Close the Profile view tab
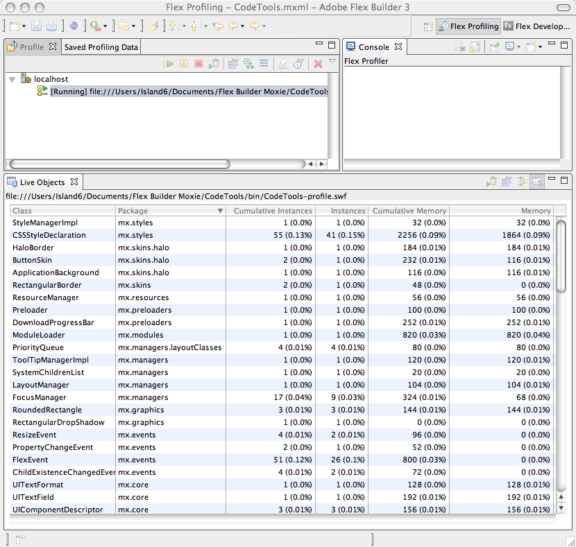Viewport: 576px width, 547px height. (53, 46)
